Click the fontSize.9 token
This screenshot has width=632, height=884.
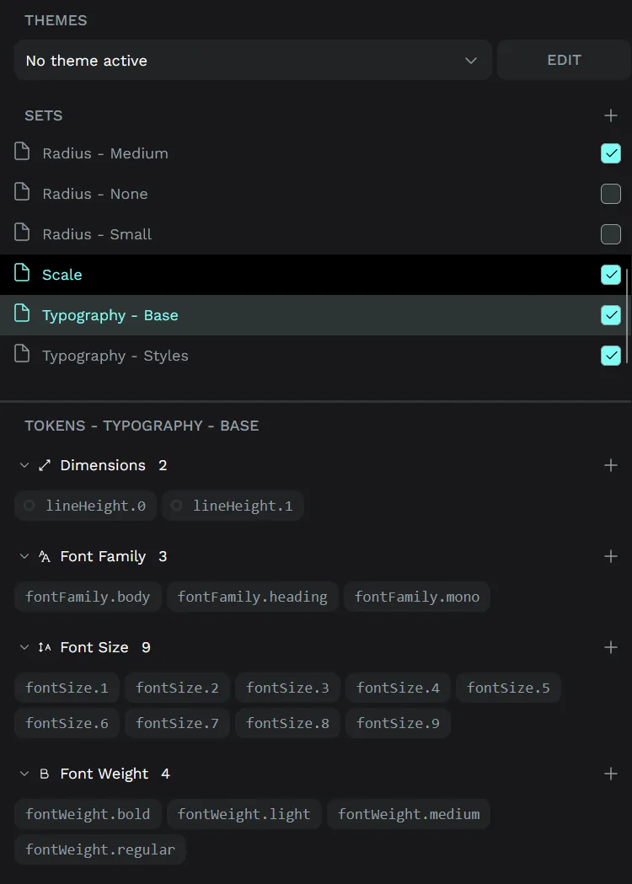(398, 723)
